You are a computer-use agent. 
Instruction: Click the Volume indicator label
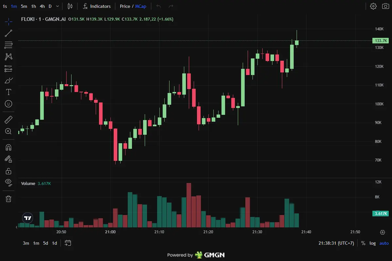(28, 183)
